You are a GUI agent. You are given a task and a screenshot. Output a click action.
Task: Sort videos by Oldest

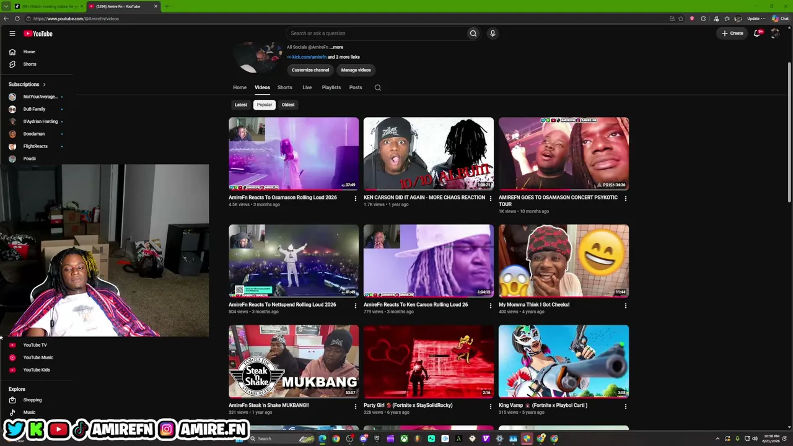pyautogui.click(x=288, y=105)
